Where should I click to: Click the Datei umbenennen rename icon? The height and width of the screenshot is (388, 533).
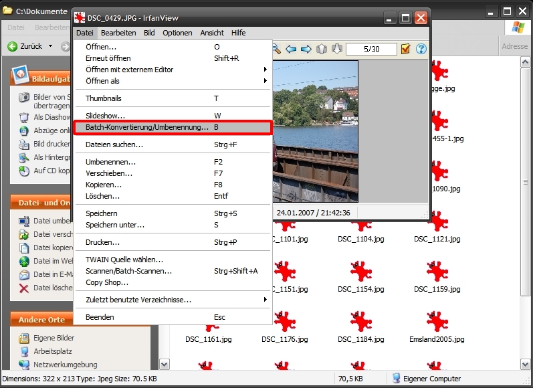[x=24, y=221]
